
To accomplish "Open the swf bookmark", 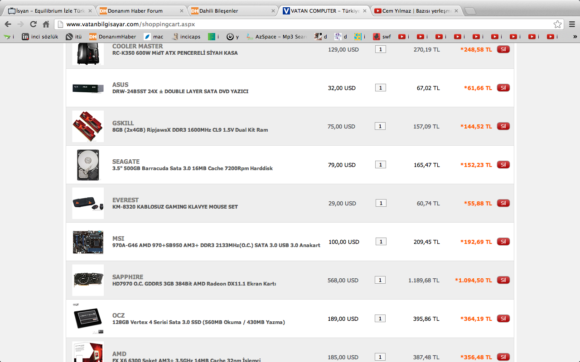I will point(382,37).
